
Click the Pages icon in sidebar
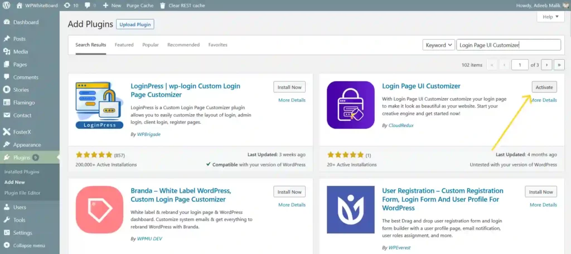[x=7, y=65]
